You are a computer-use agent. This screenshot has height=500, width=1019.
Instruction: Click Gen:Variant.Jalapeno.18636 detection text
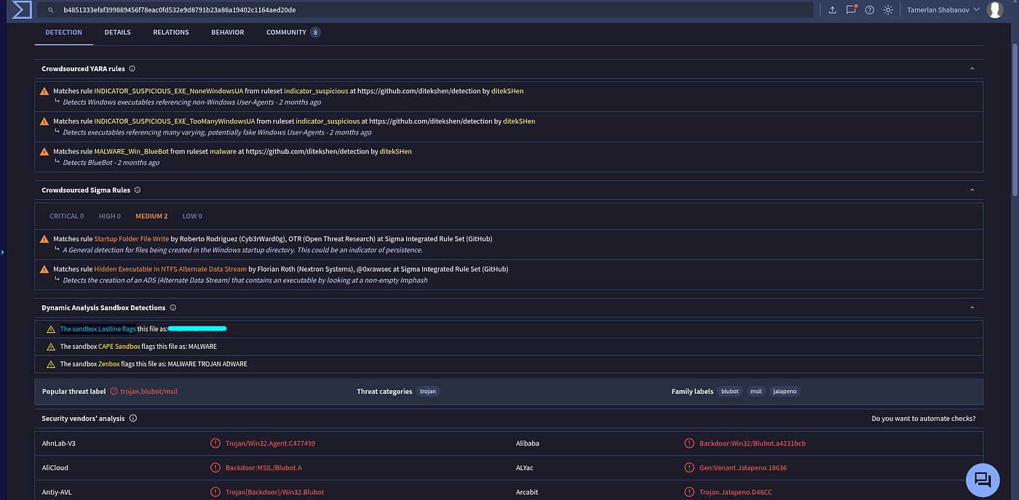pyautogui.click(x=743, y=468)
